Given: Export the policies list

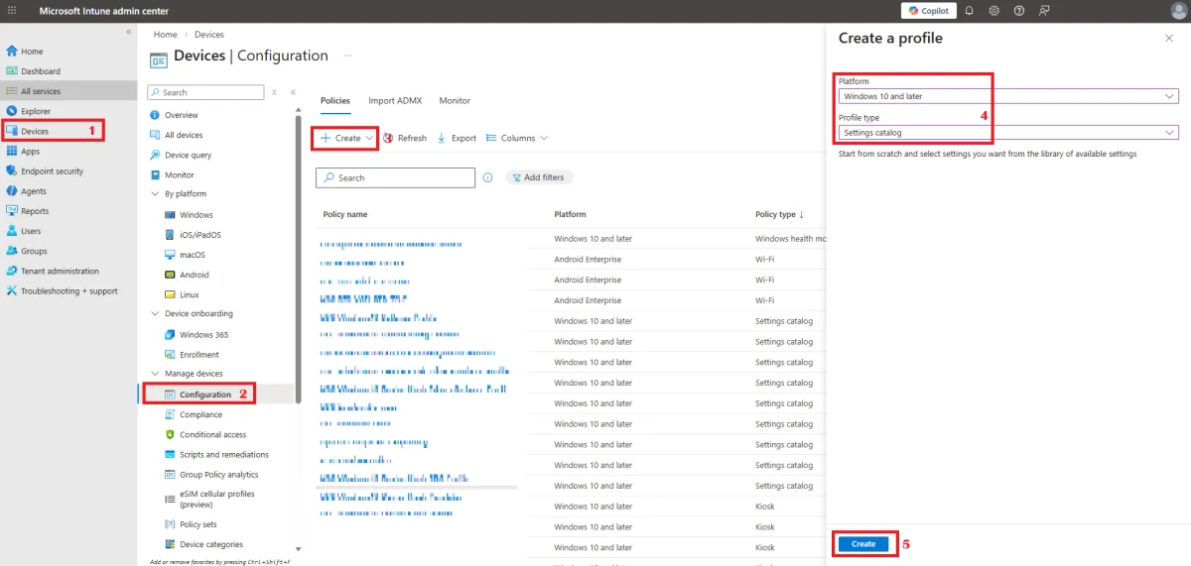Looking at the screenshot, I should click(457, 138).
